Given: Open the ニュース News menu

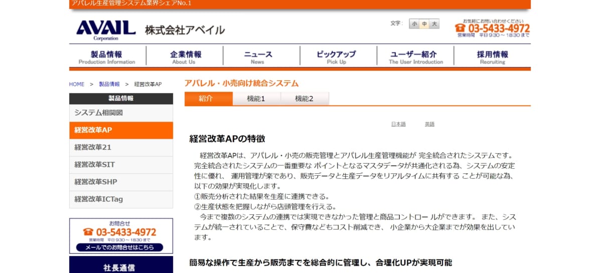Looking at the screenshot, I should coord(261,57).
